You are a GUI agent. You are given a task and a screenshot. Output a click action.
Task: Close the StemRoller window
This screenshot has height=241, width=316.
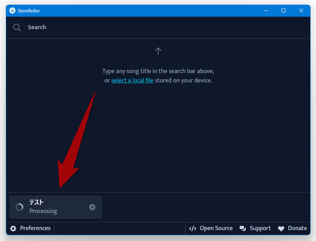[301, 11]
